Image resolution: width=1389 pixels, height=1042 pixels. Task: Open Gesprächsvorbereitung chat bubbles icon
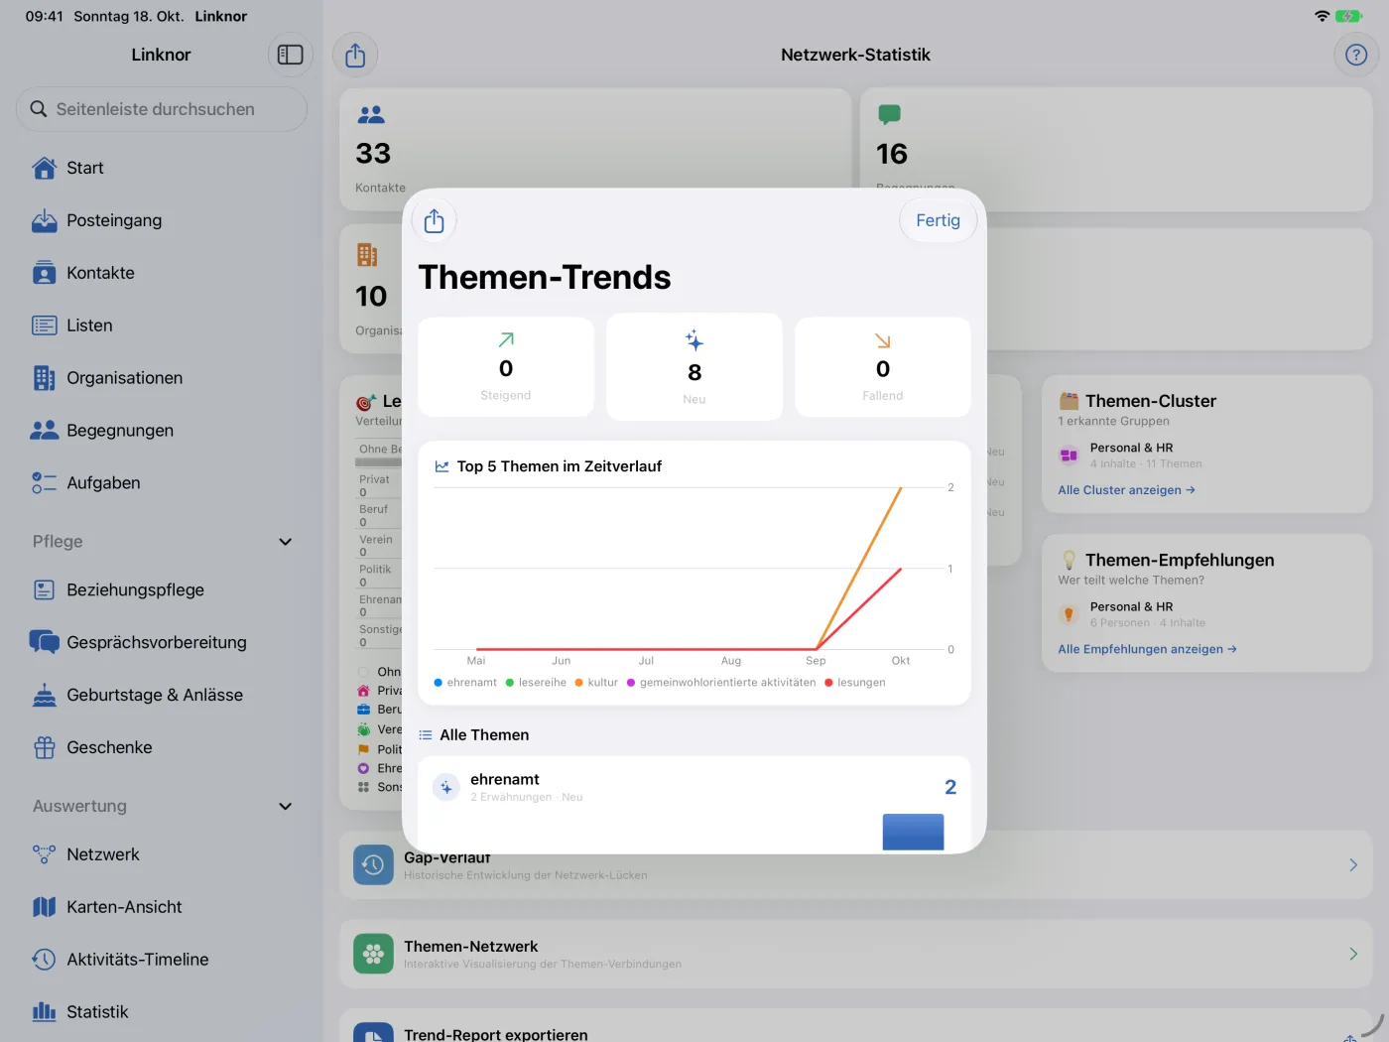(x=45, y=642)
